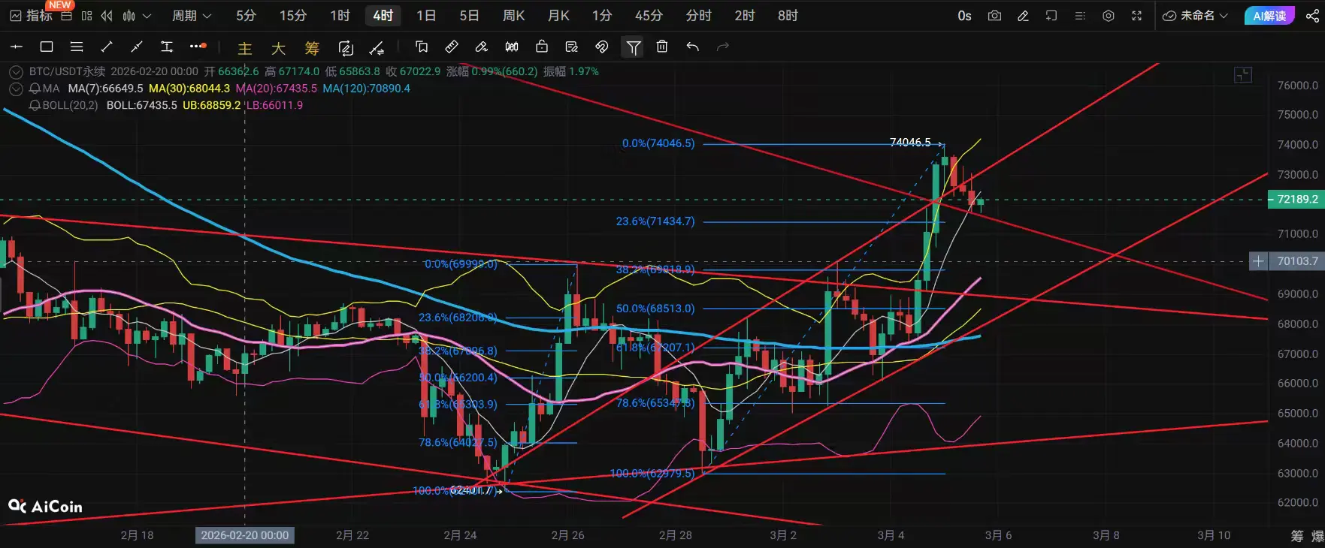
Task: Select the trend line segment tool
Action: point(107,47)
